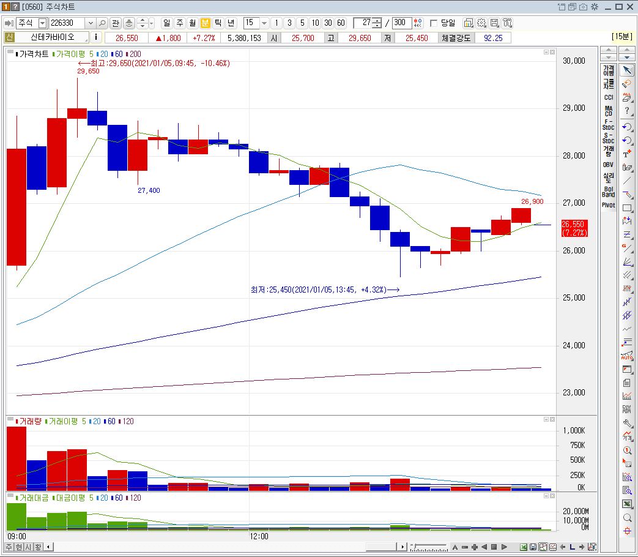Open the CCI indicator tab
Image resolution: width=638 pixels, height=557 pixels.
[x=608, y=97]
